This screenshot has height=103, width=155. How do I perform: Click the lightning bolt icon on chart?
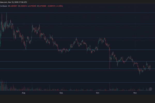[151, 89]
